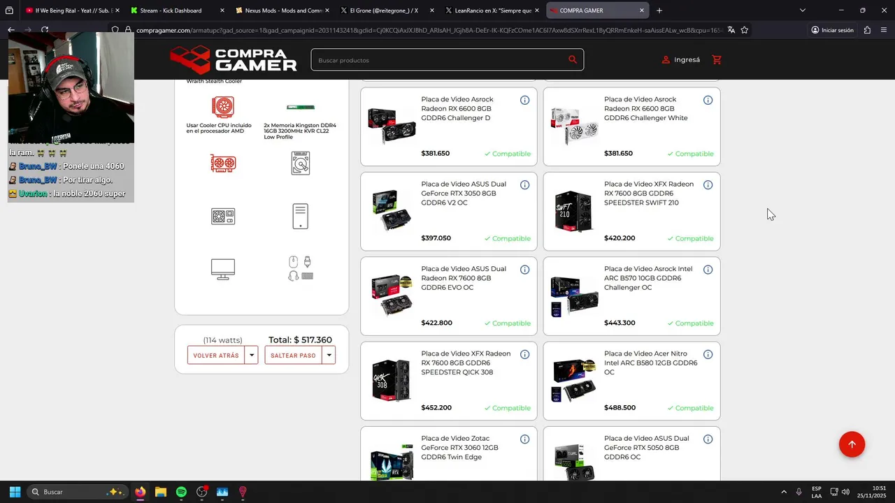Expand the Volver Atrás dropdown arrow
Image resolution: width=895 pixels, height=503 pixels.
coord(251,355)
